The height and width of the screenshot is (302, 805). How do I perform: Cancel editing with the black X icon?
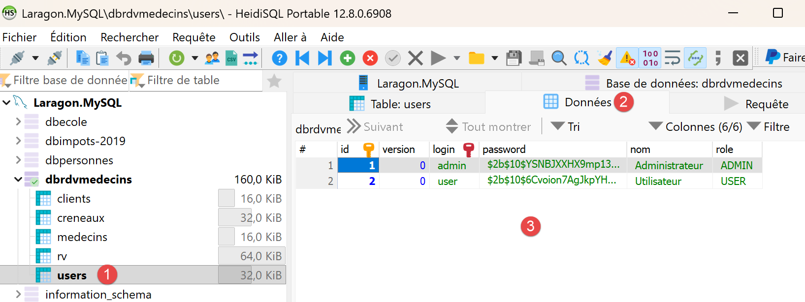pos(416,58)
